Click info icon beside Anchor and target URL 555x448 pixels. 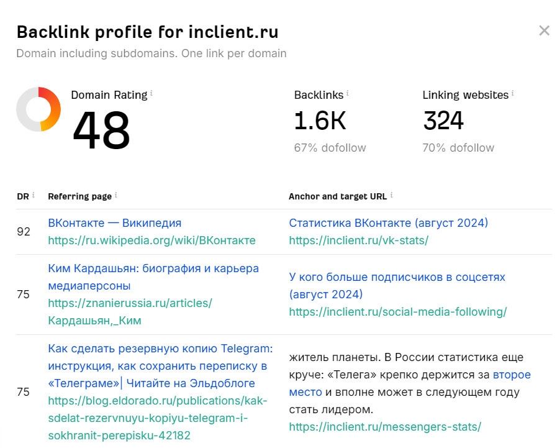(392, 194)
